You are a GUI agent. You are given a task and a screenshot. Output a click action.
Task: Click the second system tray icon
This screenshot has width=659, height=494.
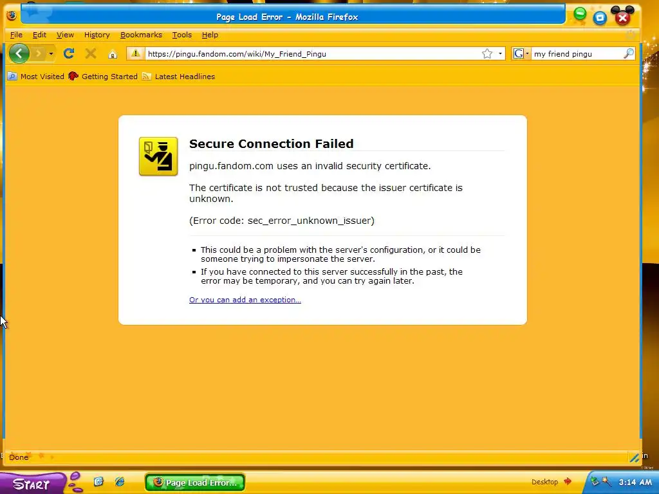pos(606,481)
